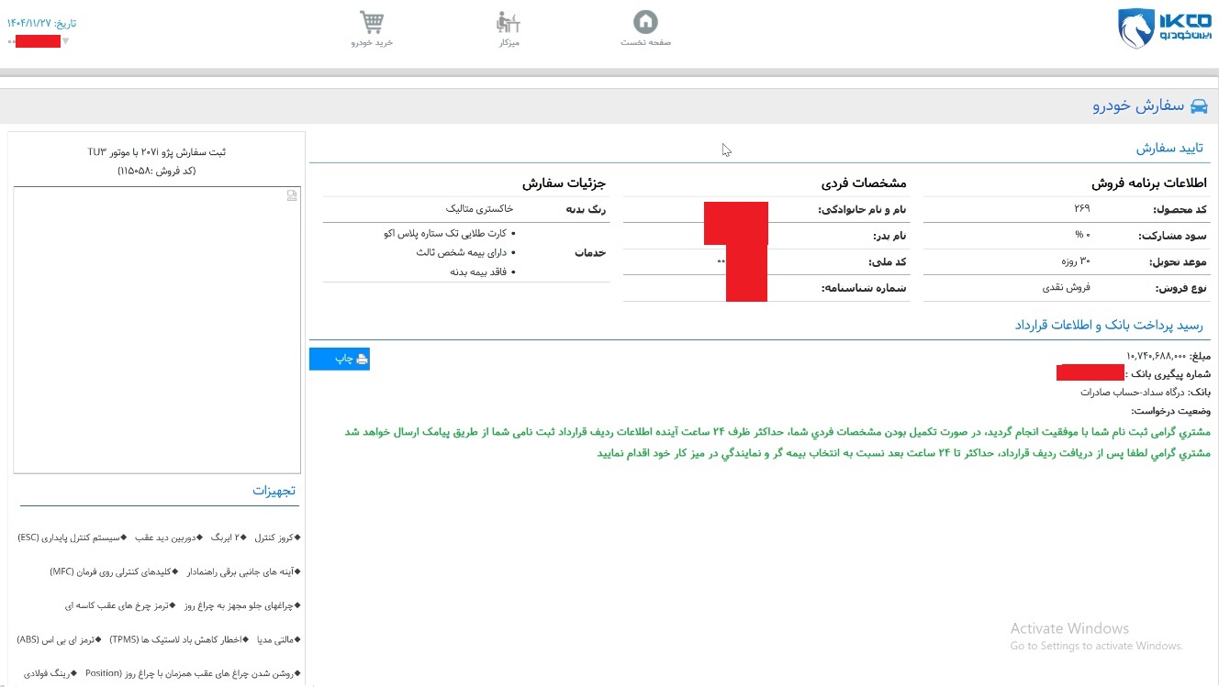Screen dimensions: 1219x687
Task: Select the میزکار menu label
Action: 507,43
